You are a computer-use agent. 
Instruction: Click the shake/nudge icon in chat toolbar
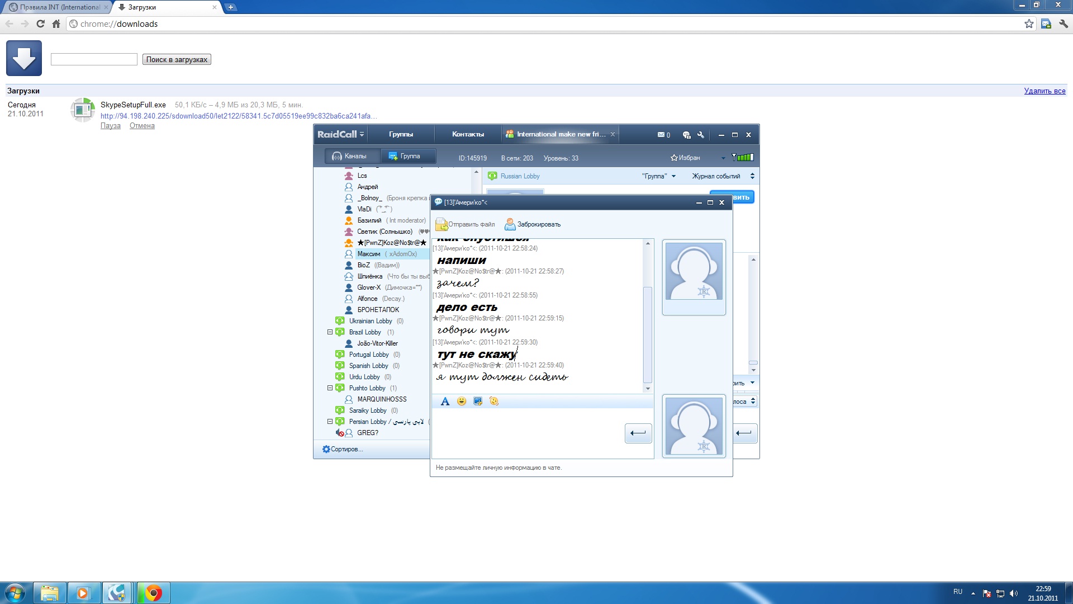pos(494,402)
